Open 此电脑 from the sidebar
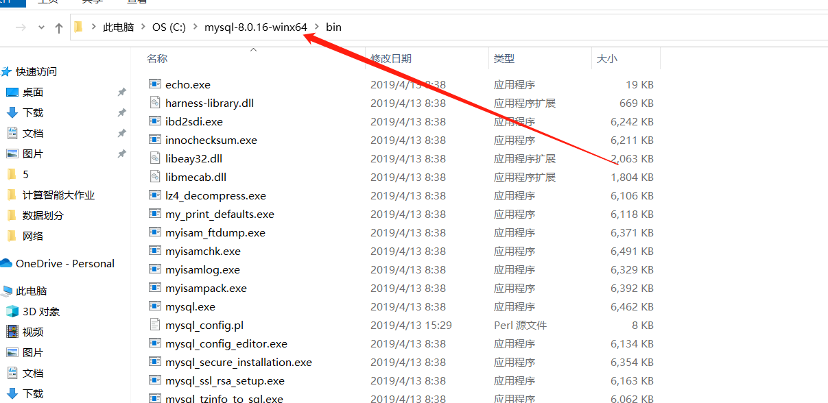 click(x=32, y=291)
